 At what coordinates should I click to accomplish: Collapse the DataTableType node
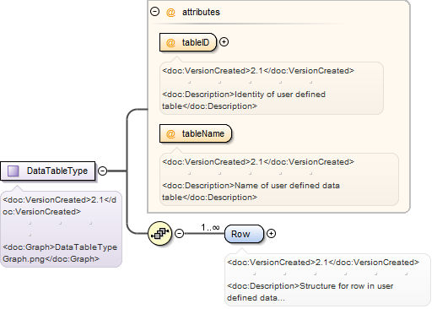pos(102,171)
